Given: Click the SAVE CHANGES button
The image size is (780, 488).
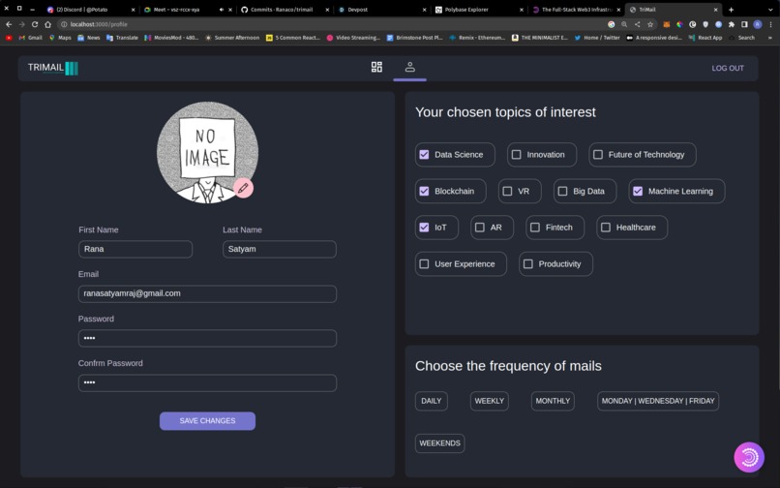Looking at the screenshot, I should tap(207, 421).
